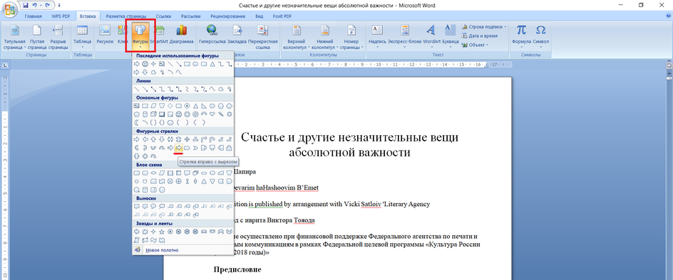Open the Foxit PDF tab
673x280 pixels.
282,16
